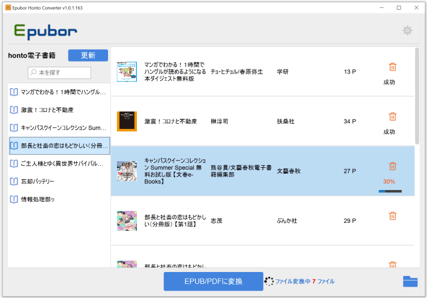
Task: Click author 榊淳司
Action: (219, 121)
